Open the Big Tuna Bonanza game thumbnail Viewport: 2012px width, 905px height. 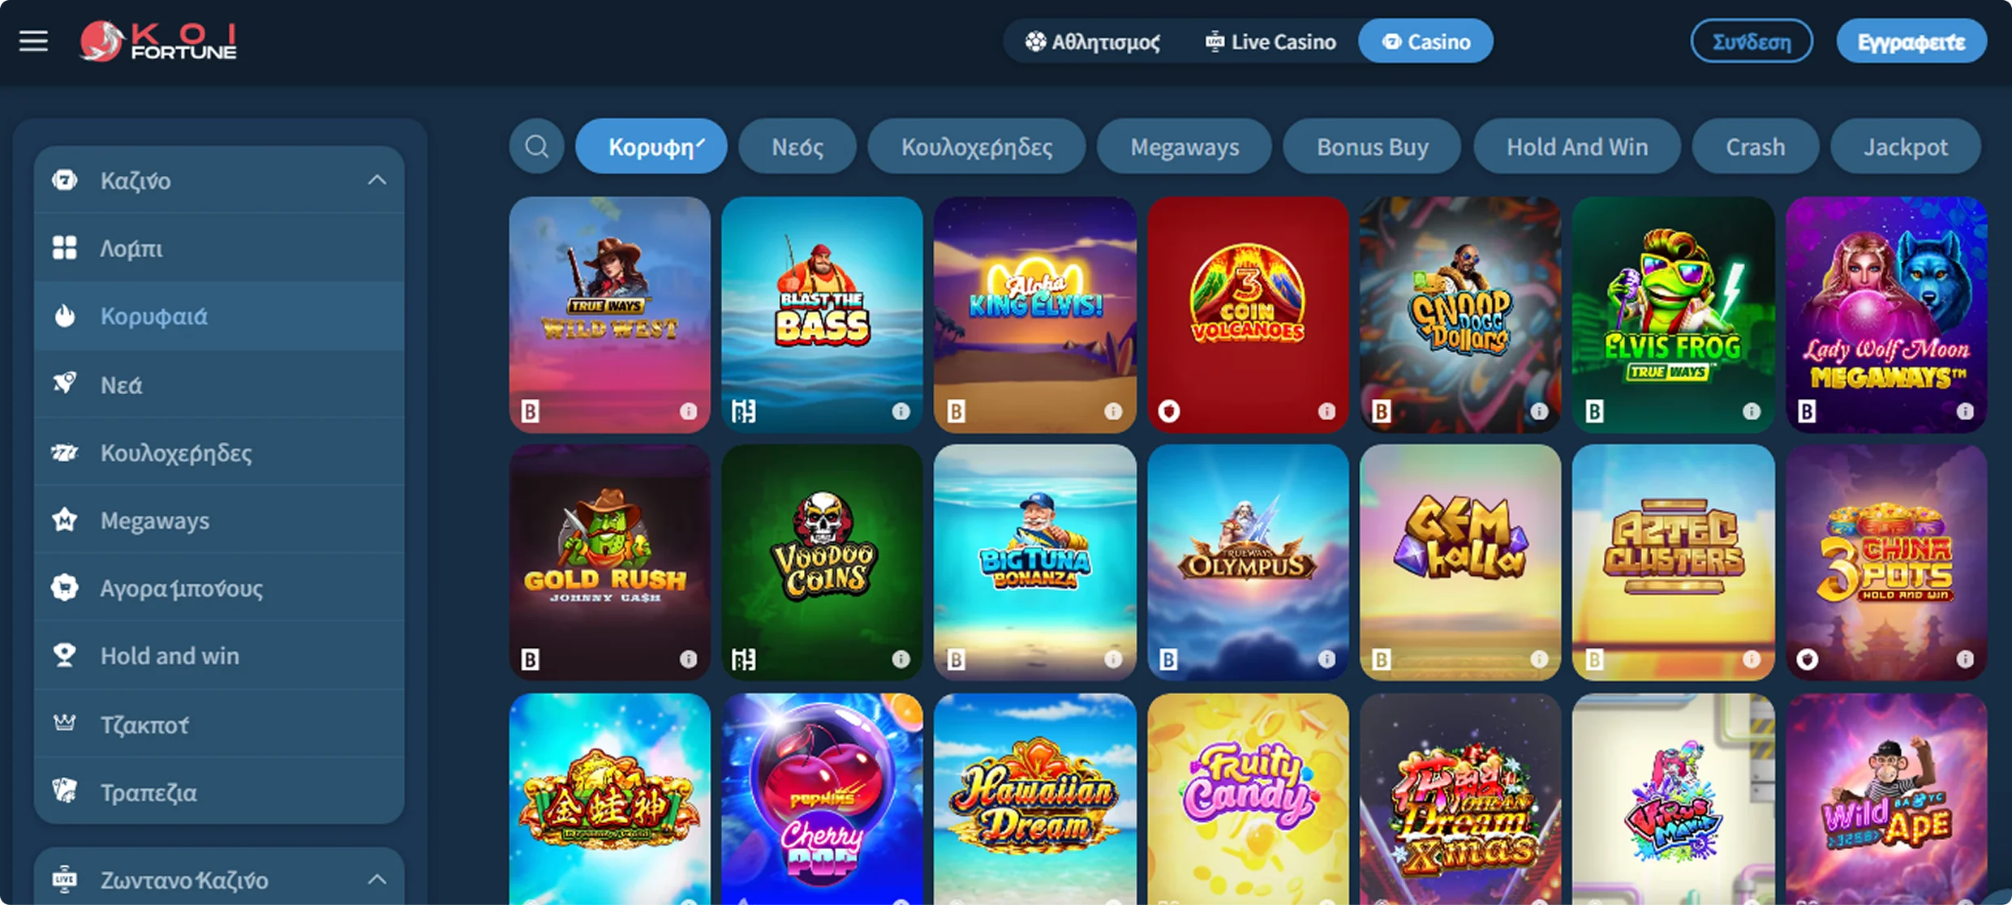click(x=1034, y=562)
